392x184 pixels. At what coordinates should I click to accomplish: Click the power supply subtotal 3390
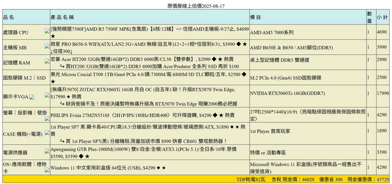click(x=382, y=152)
